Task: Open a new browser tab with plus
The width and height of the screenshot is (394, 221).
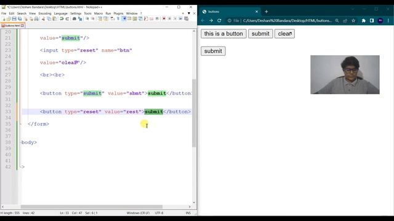Action: [x=267, y=12]
